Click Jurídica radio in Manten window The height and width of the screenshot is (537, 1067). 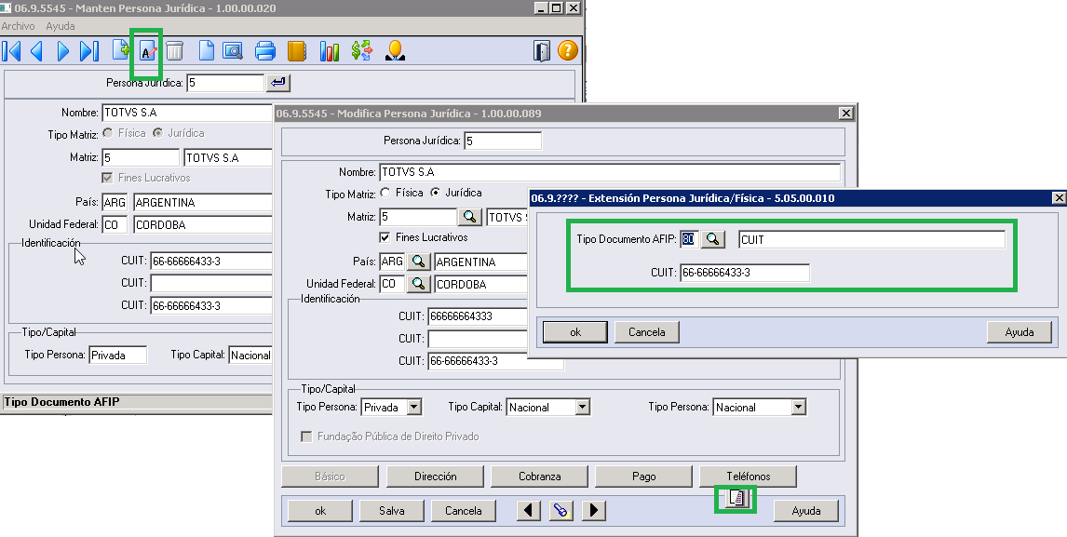tap(158, 133)
